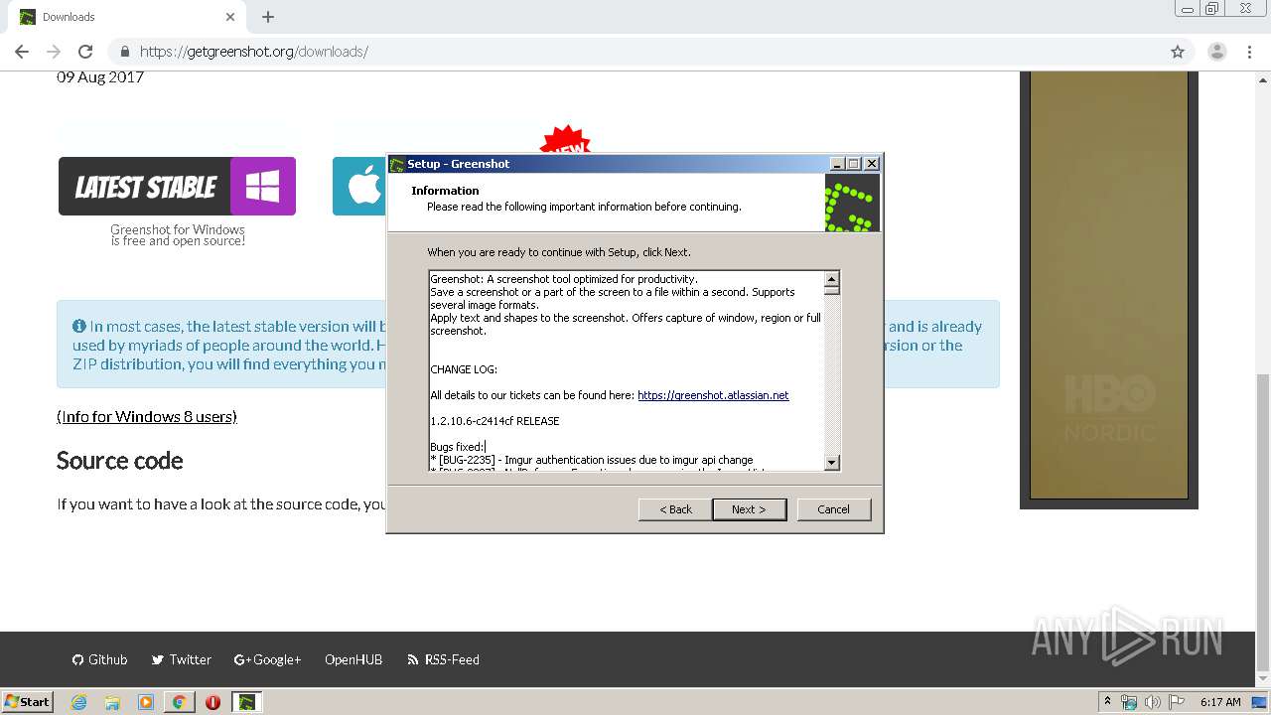Open the Opera taskbar icon
This screenshot has width=1271, height=715.
[212, 702]
